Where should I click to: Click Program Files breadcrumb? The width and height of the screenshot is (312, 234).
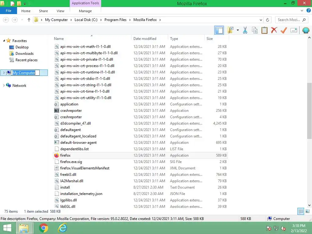click(x=115, y=20)
